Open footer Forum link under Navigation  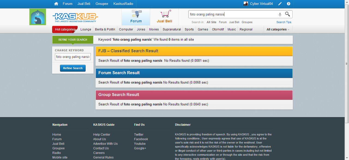click(57, 139)
